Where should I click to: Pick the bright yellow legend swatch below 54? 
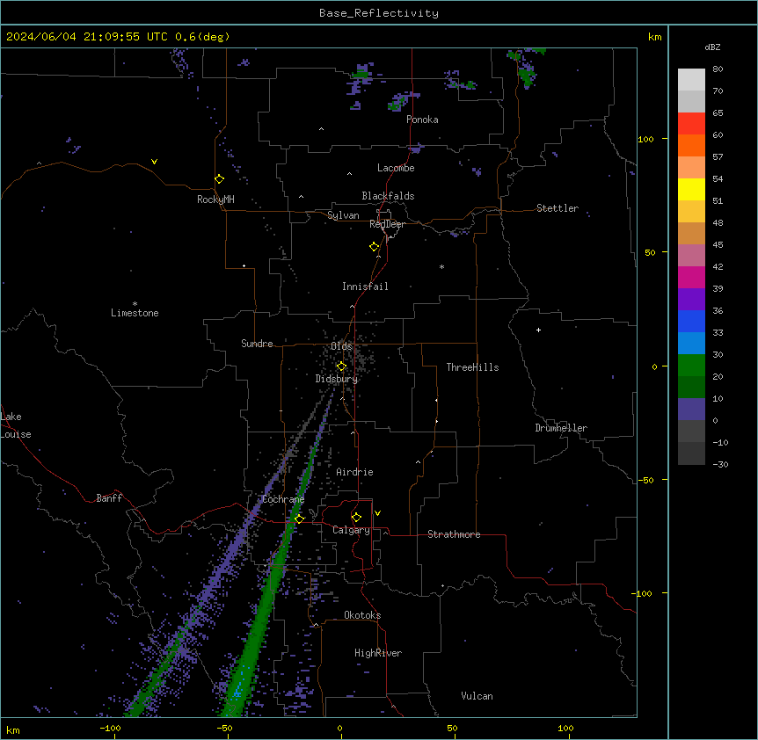pos(691,189)
